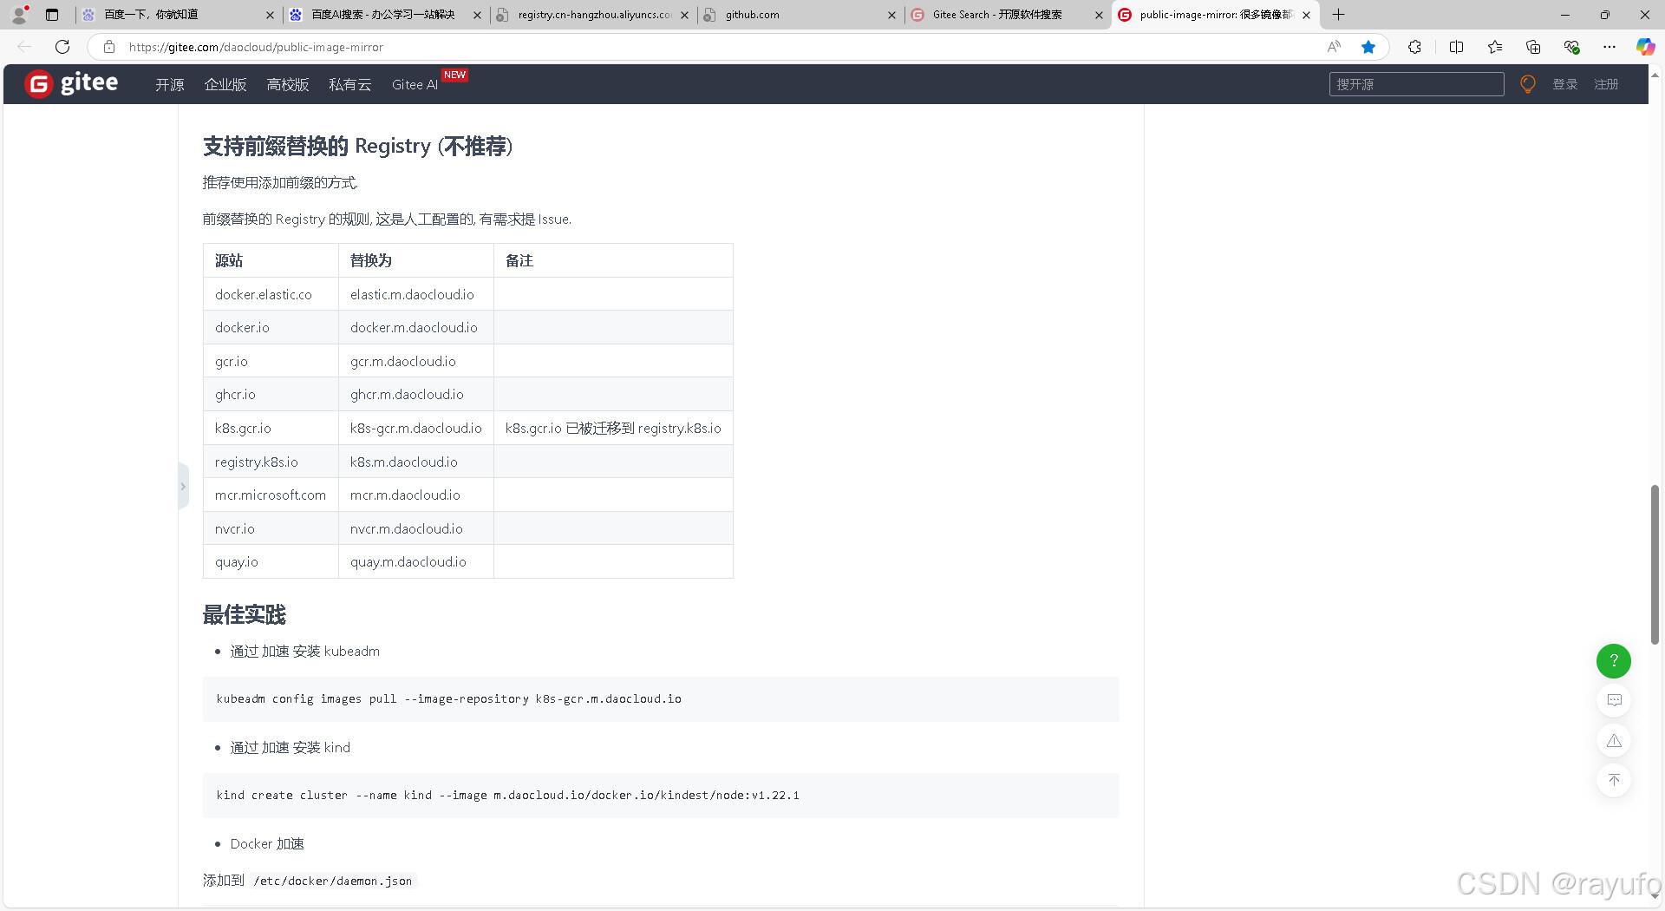Click the page vertical scrollbar thumb

1655,564
